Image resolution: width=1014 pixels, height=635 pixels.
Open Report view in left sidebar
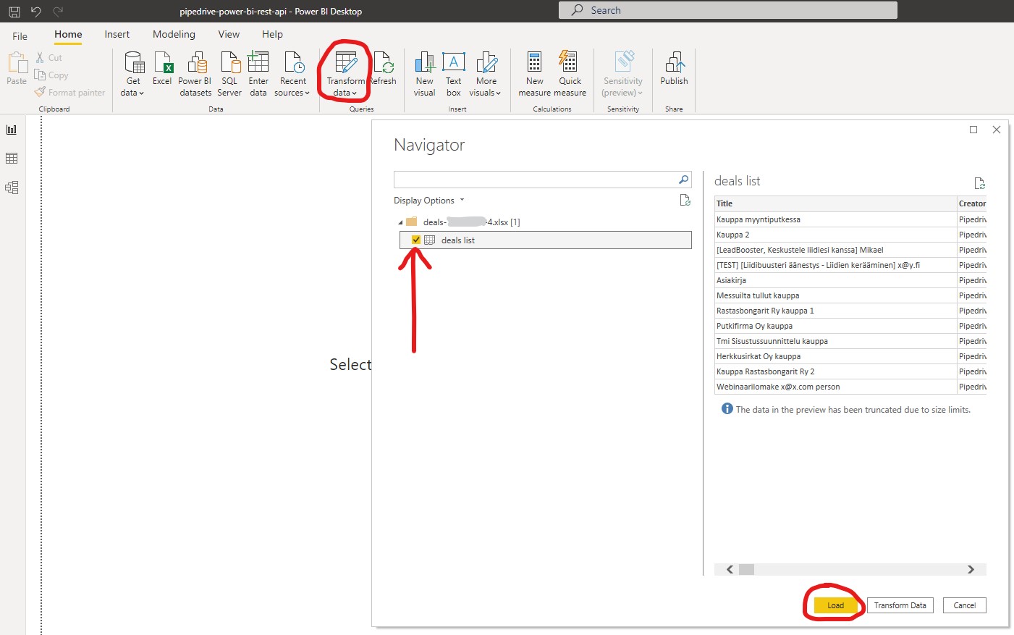pos(12,130)
